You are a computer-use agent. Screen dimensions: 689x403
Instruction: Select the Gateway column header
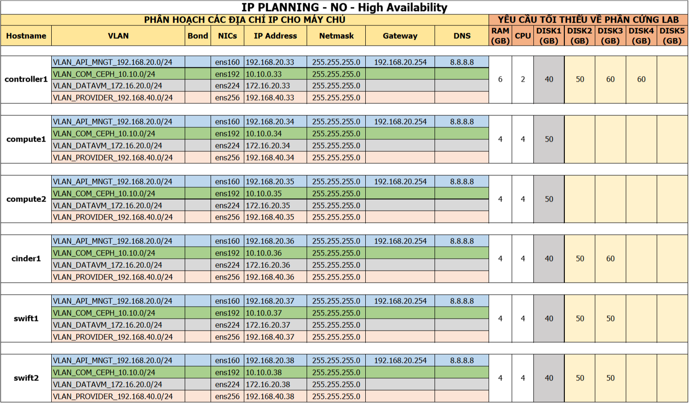click(x=400, y=36)
